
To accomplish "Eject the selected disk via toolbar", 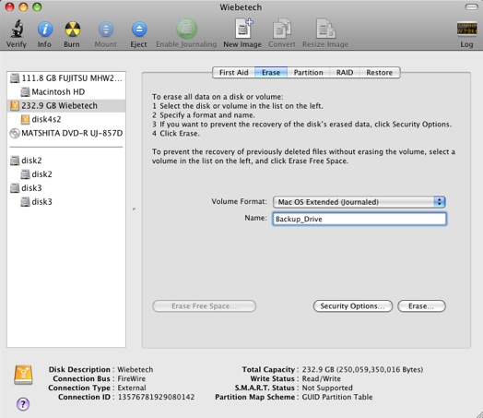I will point(139,30).
